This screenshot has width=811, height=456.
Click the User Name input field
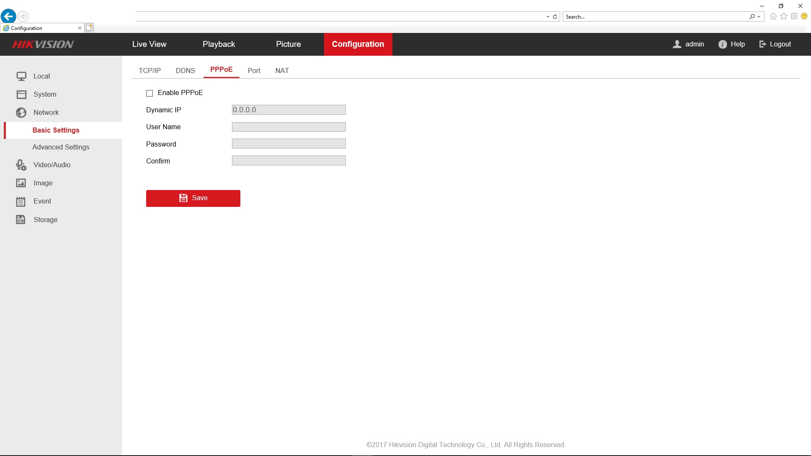(x=289, y=127)
